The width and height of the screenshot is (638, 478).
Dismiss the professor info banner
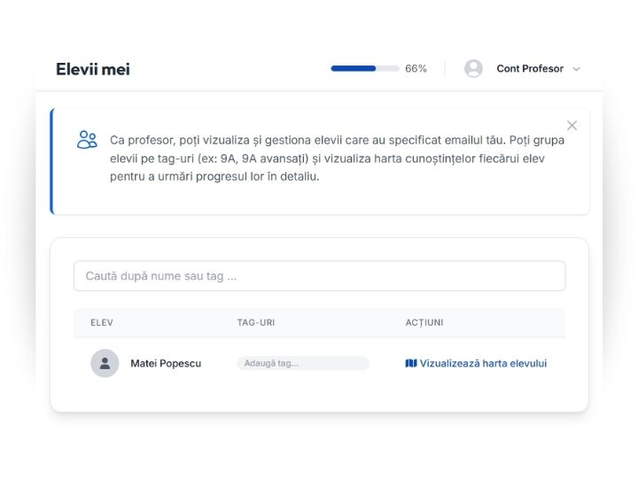click(572, 126)
